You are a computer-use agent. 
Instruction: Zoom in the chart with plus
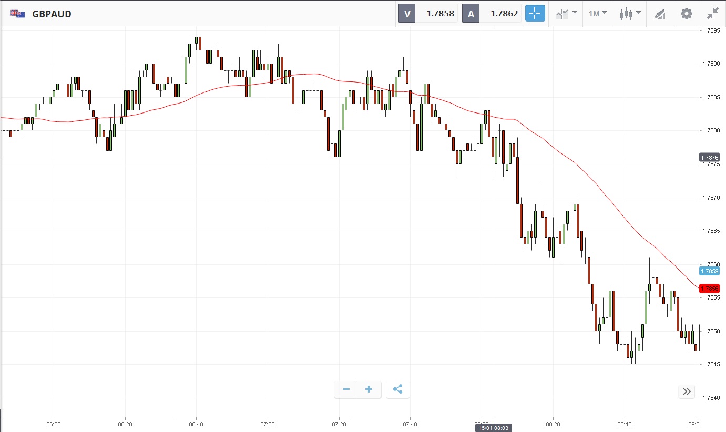click(369, 389)
